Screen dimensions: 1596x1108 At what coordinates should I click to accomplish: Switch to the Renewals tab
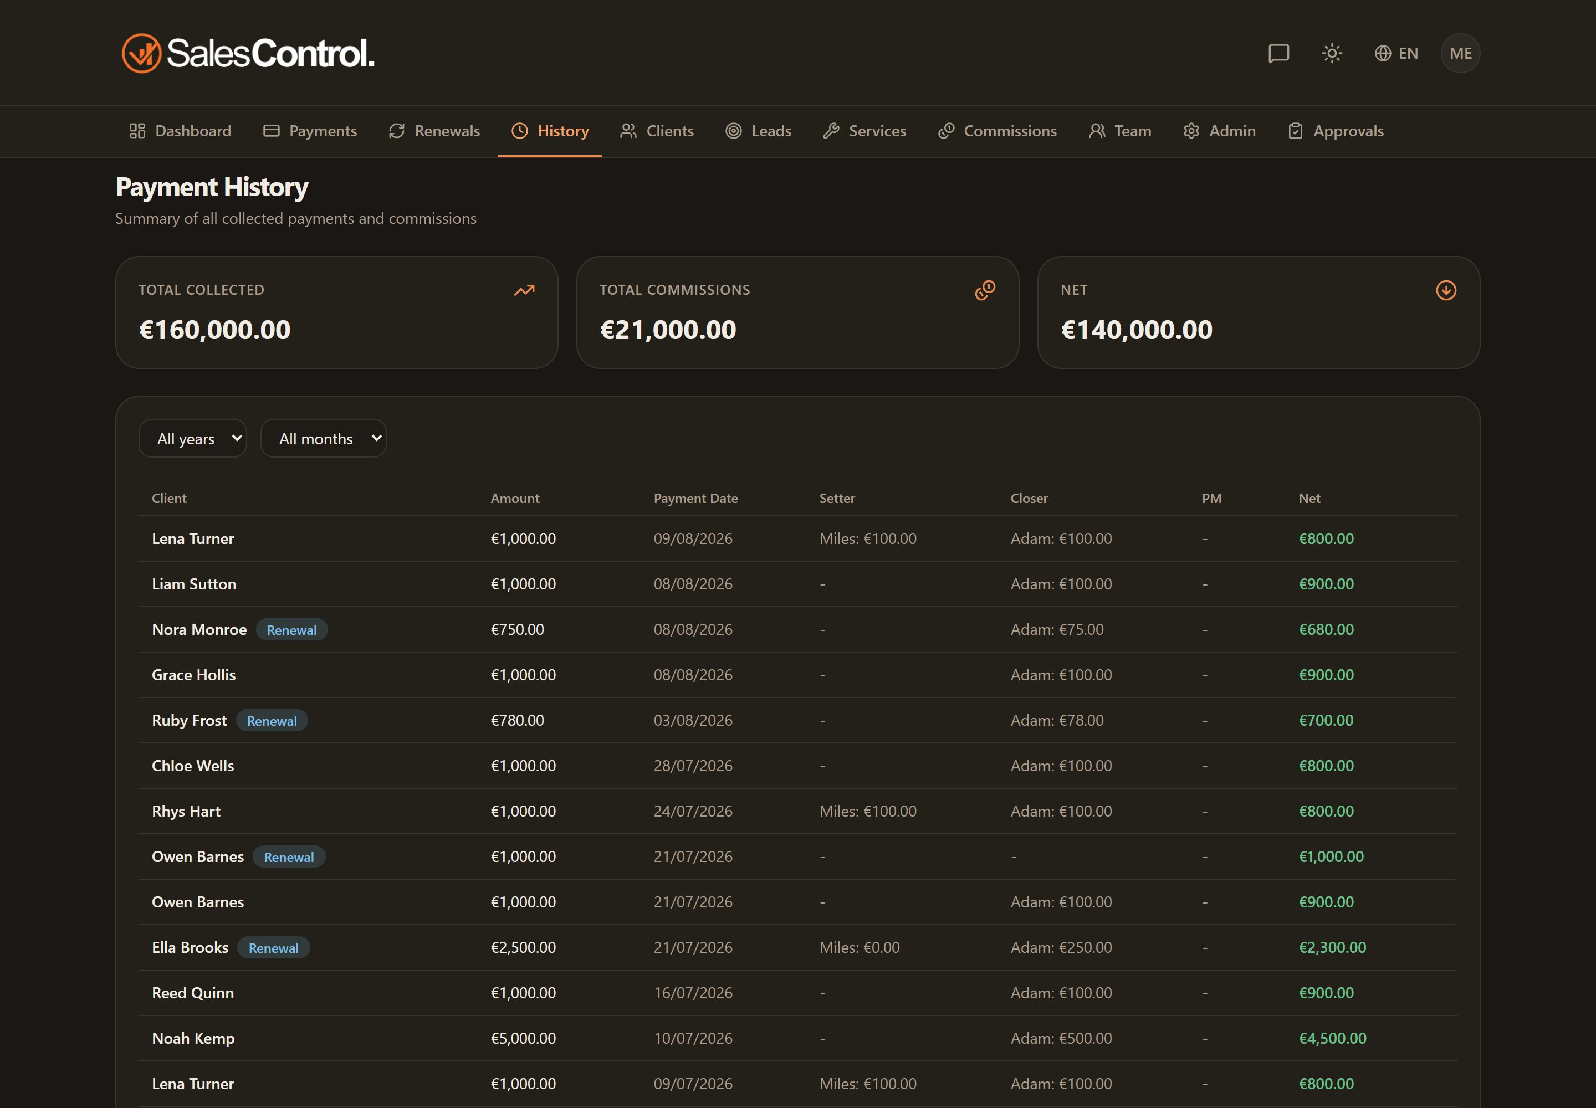tap(434, 131)
